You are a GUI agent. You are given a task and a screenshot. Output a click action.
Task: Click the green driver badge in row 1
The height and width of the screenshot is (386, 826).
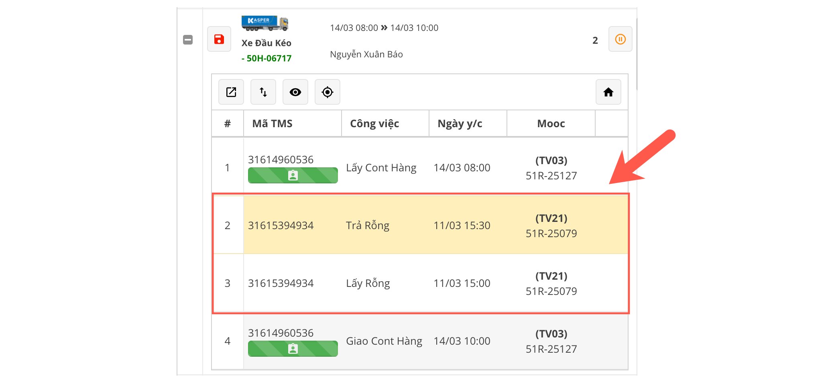[293, 176]
